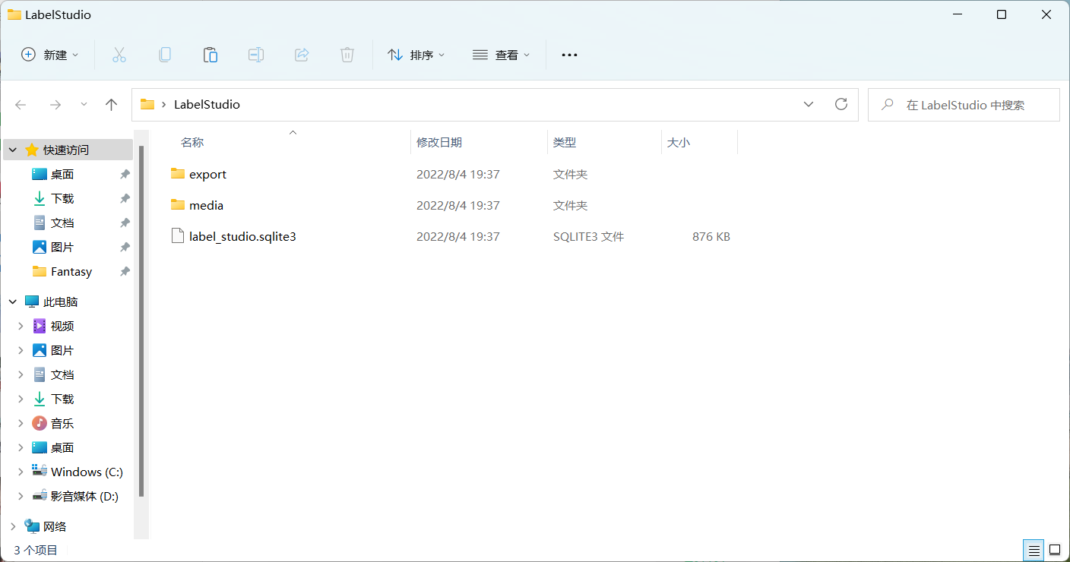1070x562 pixels.
Task: Click the pin icon beside quick access 桌面
Action: click(x=125, y=174)
